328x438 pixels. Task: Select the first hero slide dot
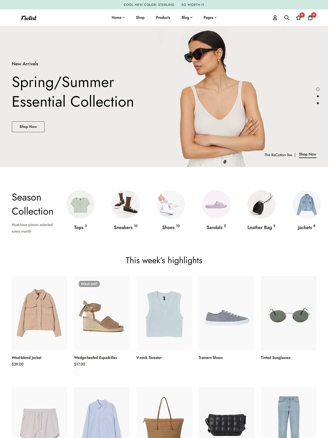pos(318,89)
